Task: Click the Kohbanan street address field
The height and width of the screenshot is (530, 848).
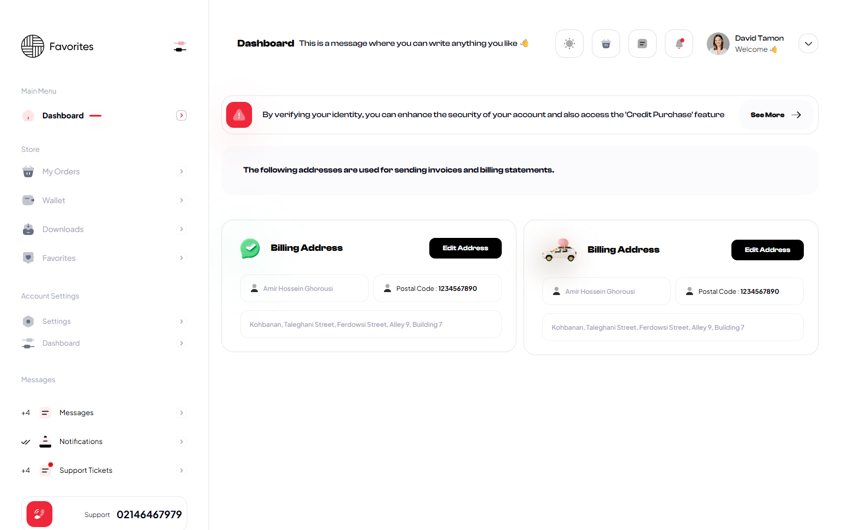Action: (x=370, y=324)
